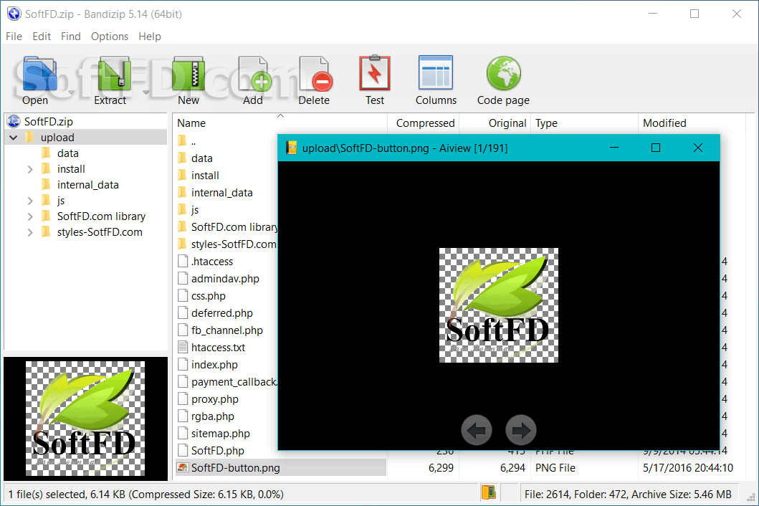This screenshot has height=506, width=759.
Task: Click the Code page globe icon
Action: pos(503,73)
